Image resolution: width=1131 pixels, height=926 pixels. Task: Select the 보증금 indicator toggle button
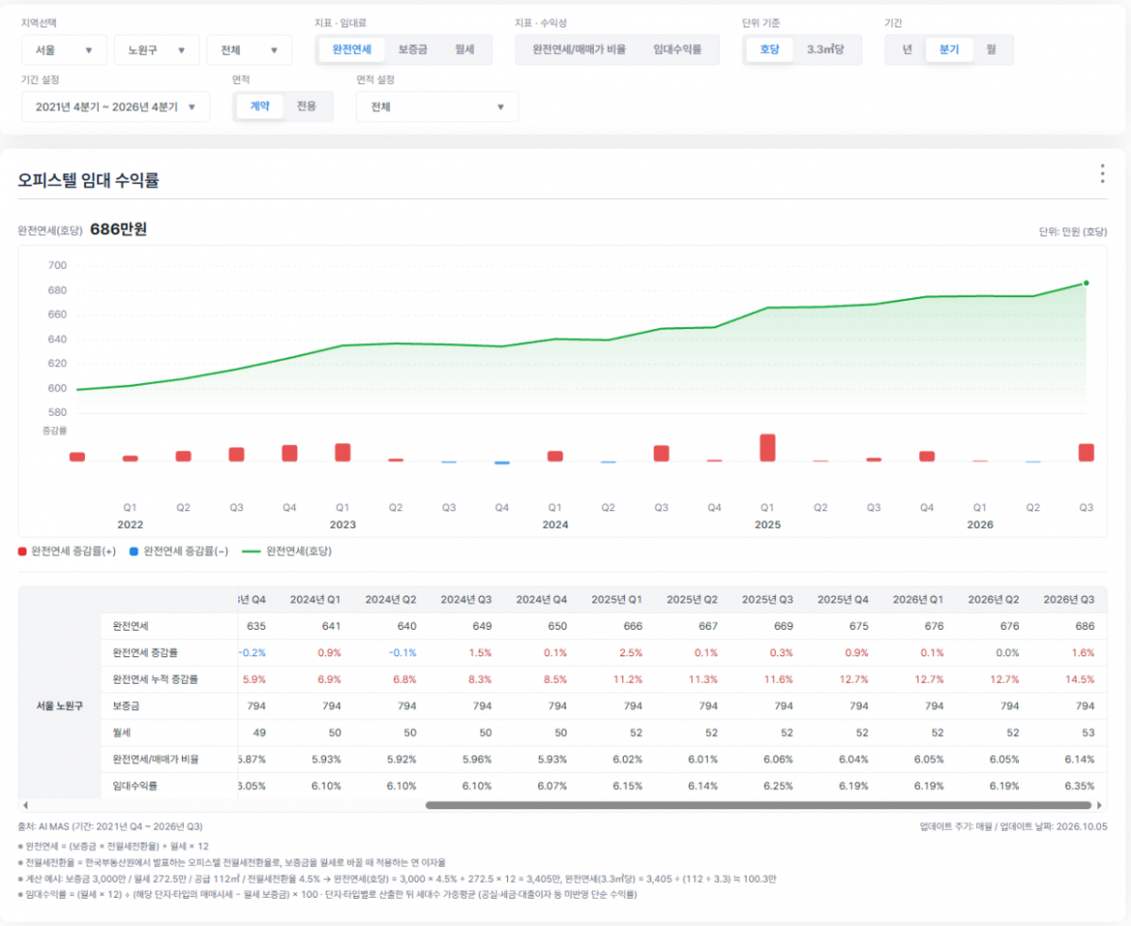pyautogui.click(x=413, y=50)
